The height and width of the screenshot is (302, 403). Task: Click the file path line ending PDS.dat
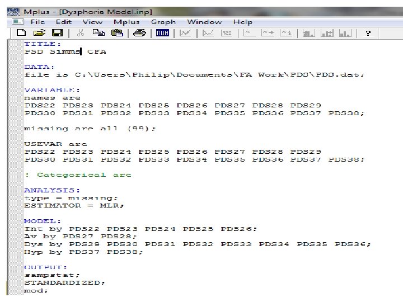point(194,75)
